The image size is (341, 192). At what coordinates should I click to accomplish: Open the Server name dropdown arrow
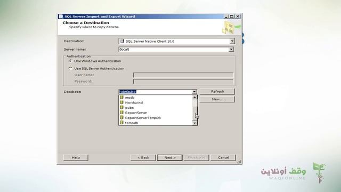(231, 50)
